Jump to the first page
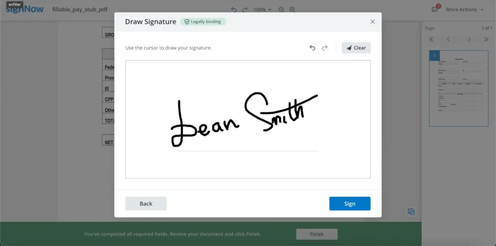The height and width of the screenshot is (246, 496). 431,39
